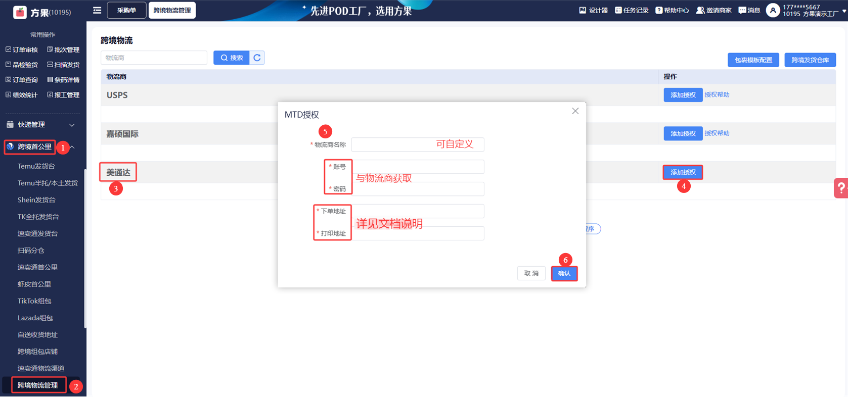Open 订单查询 shortcut

[x=22, y=80]
